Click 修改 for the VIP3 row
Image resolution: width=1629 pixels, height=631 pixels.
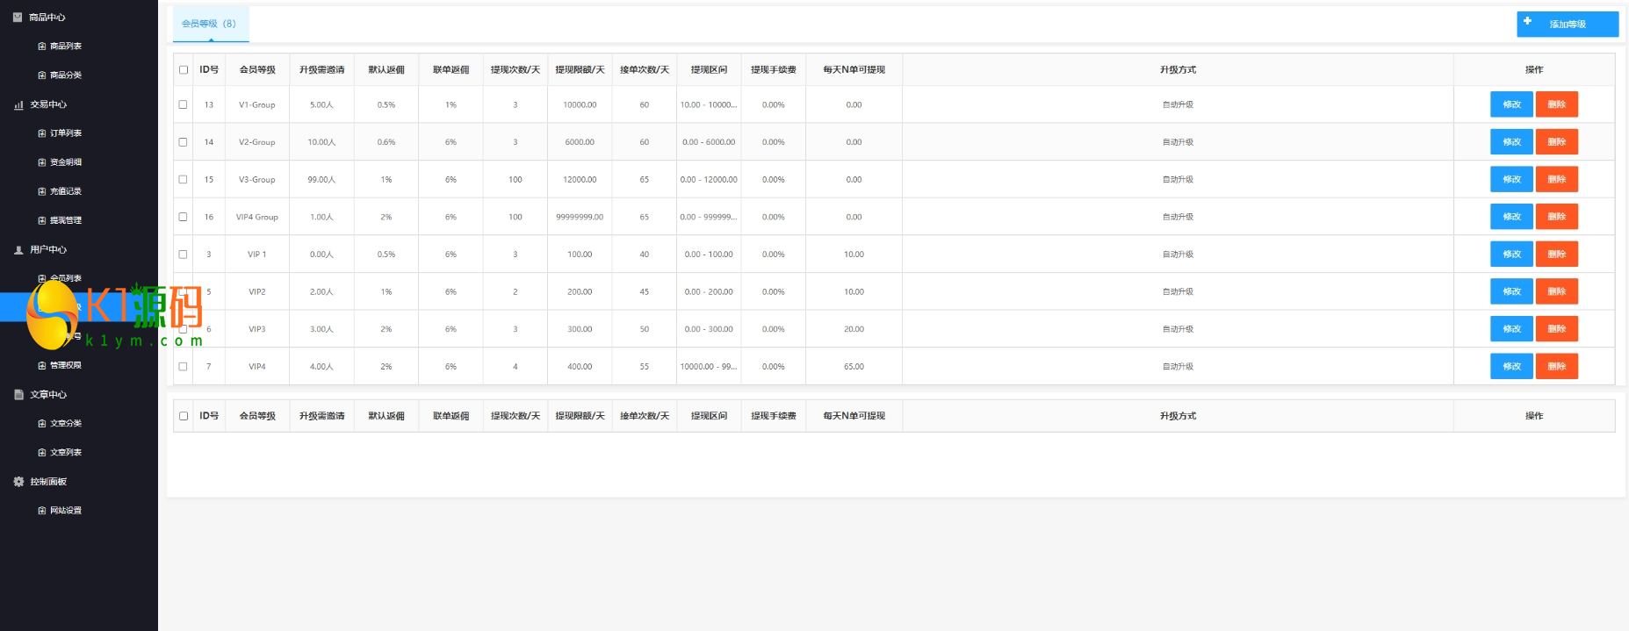(x=1511, y=329)
